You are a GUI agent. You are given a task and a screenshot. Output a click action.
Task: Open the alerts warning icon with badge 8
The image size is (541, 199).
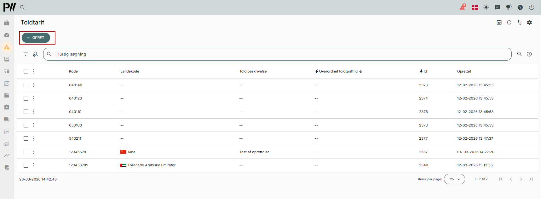(463, 7)
